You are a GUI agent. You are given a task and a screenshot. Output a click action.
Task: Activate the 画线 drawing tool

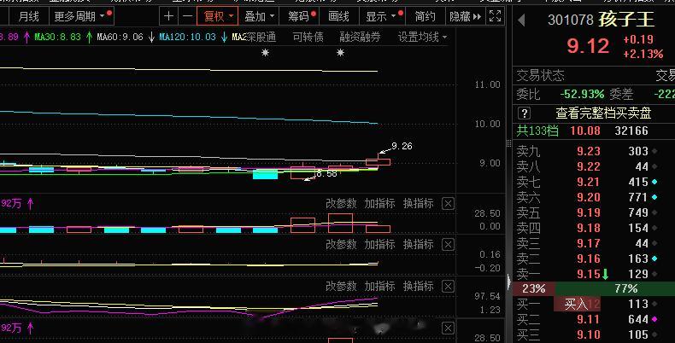pyautogui.click(x=338, y=16)
